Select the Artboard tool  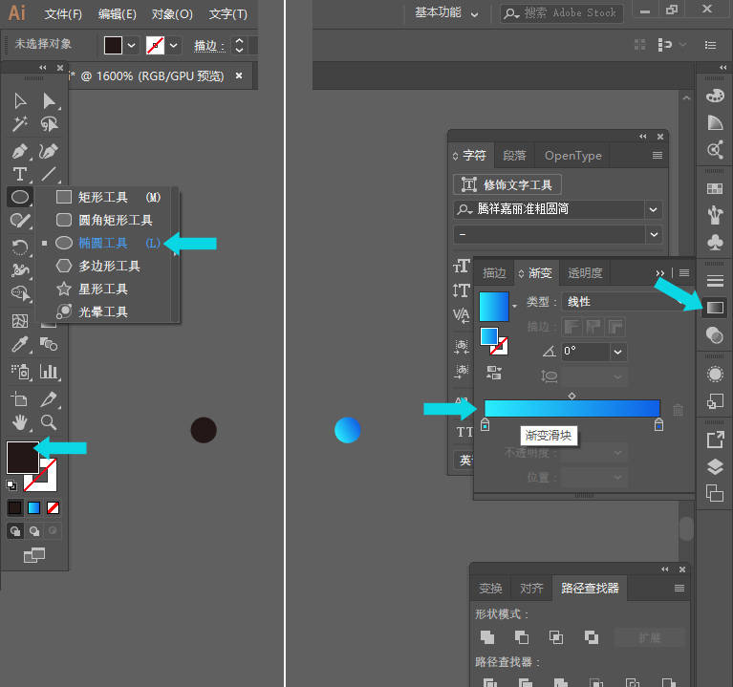(20, 399)
